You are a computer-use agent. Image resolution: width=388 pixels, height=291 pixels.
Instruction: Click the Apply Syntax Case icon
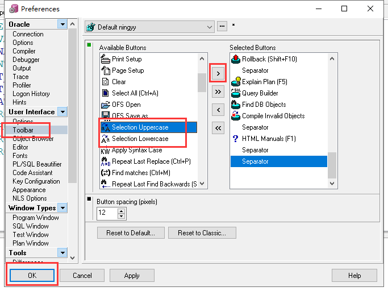pyautogui.click(x=106, y=150)
